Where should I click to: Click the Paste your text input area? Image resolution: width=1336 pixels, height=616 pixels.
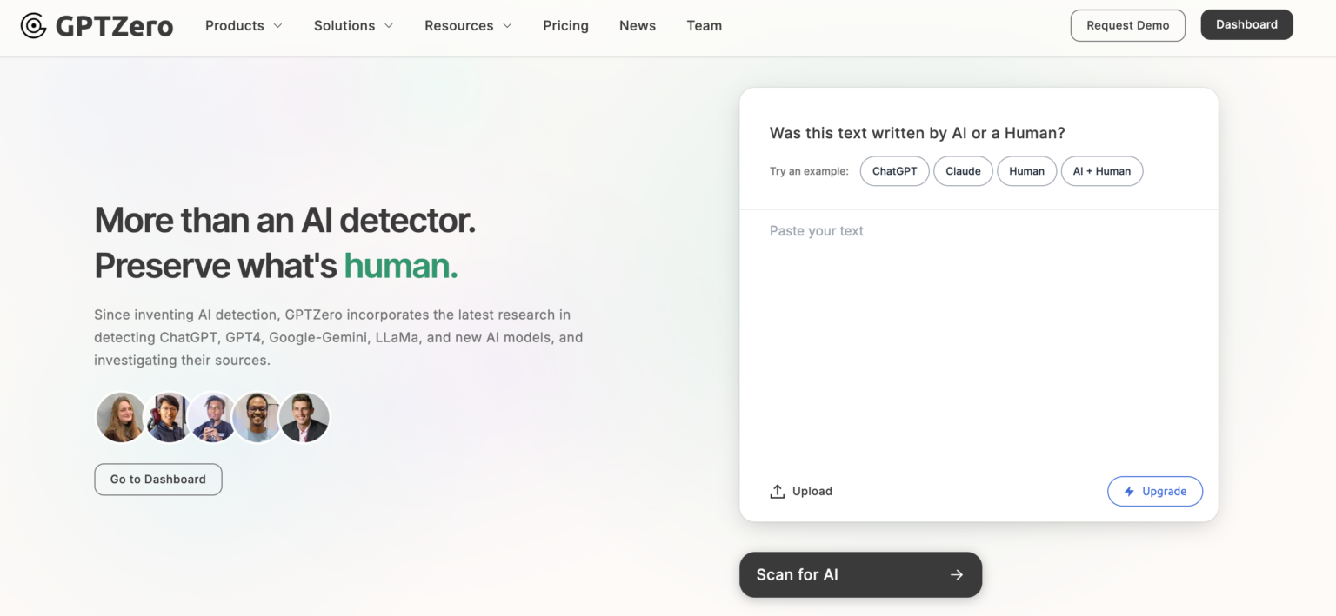click(x=979, y=339)
